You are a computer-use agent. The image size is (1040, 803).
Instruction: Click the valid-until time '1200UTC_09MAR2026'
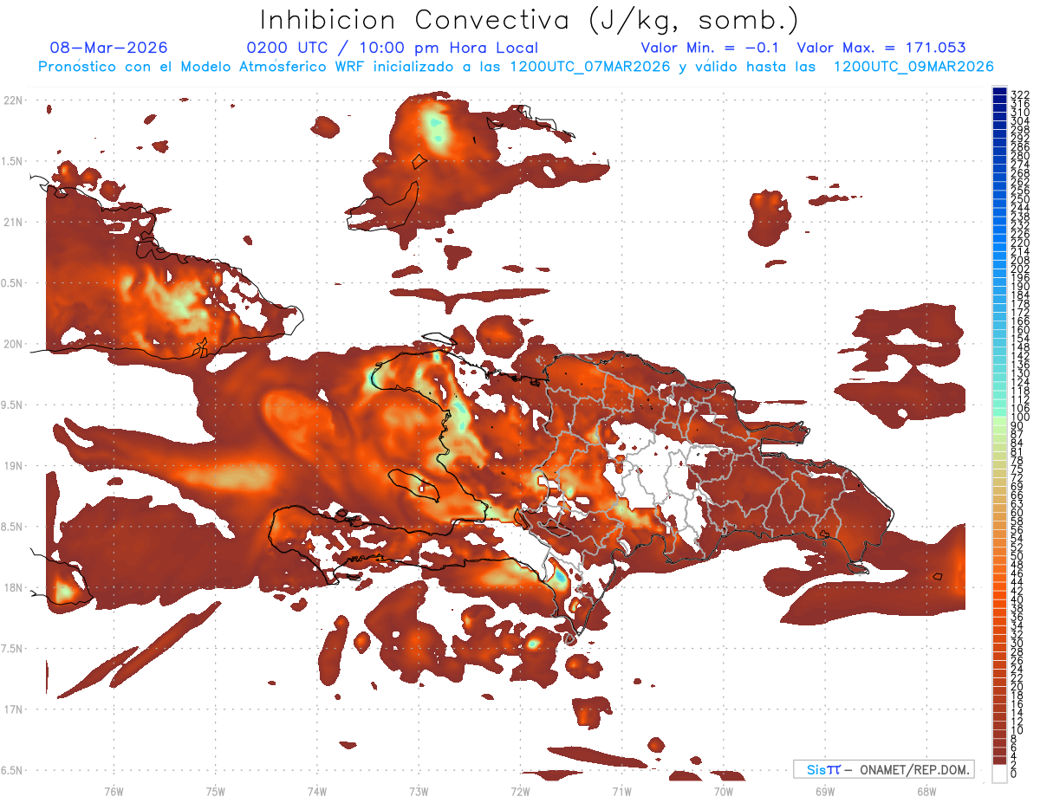coord(913,67)
